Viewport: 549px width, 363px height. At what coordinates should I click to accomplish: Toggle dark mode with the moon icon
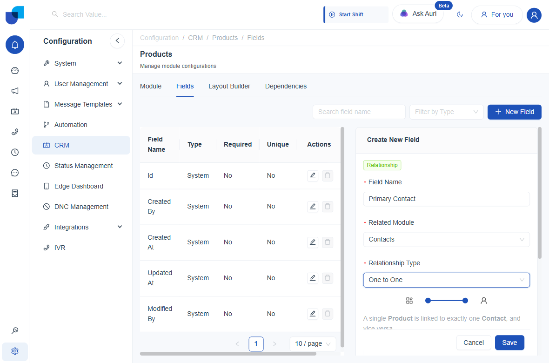tap(460, 15)
